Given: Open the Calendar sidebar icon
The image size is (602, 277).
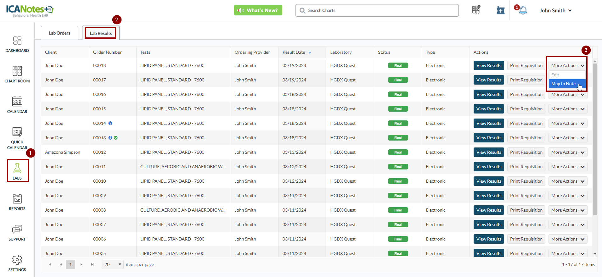Looking at the screenshot, I should 17,105.
